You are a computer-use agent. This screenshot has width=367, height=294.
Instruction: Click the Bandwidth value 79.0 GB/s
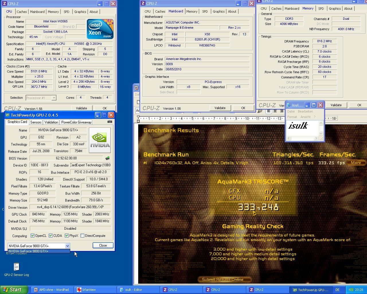coord(96,200)
